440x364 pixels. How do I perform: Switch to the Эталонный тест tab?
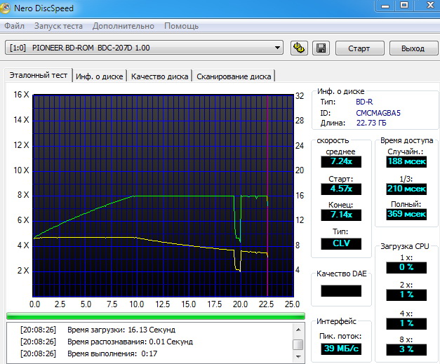[x=39, y=76]
